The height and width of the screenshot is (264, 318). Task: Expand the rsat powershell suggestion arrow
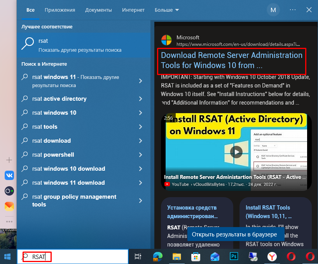140,155
